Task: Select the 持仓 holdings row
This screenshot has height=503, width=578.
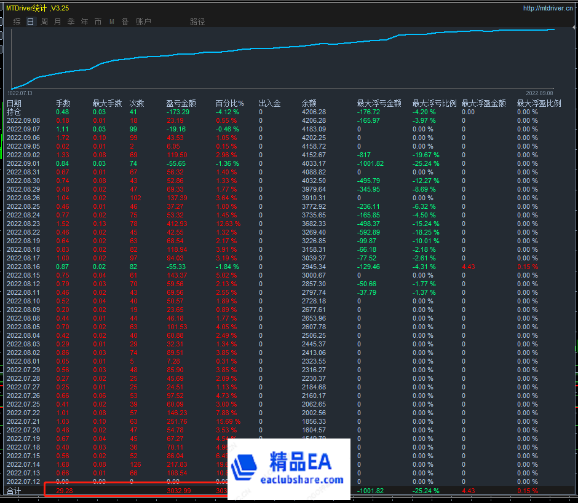Action: coord(14,112)
